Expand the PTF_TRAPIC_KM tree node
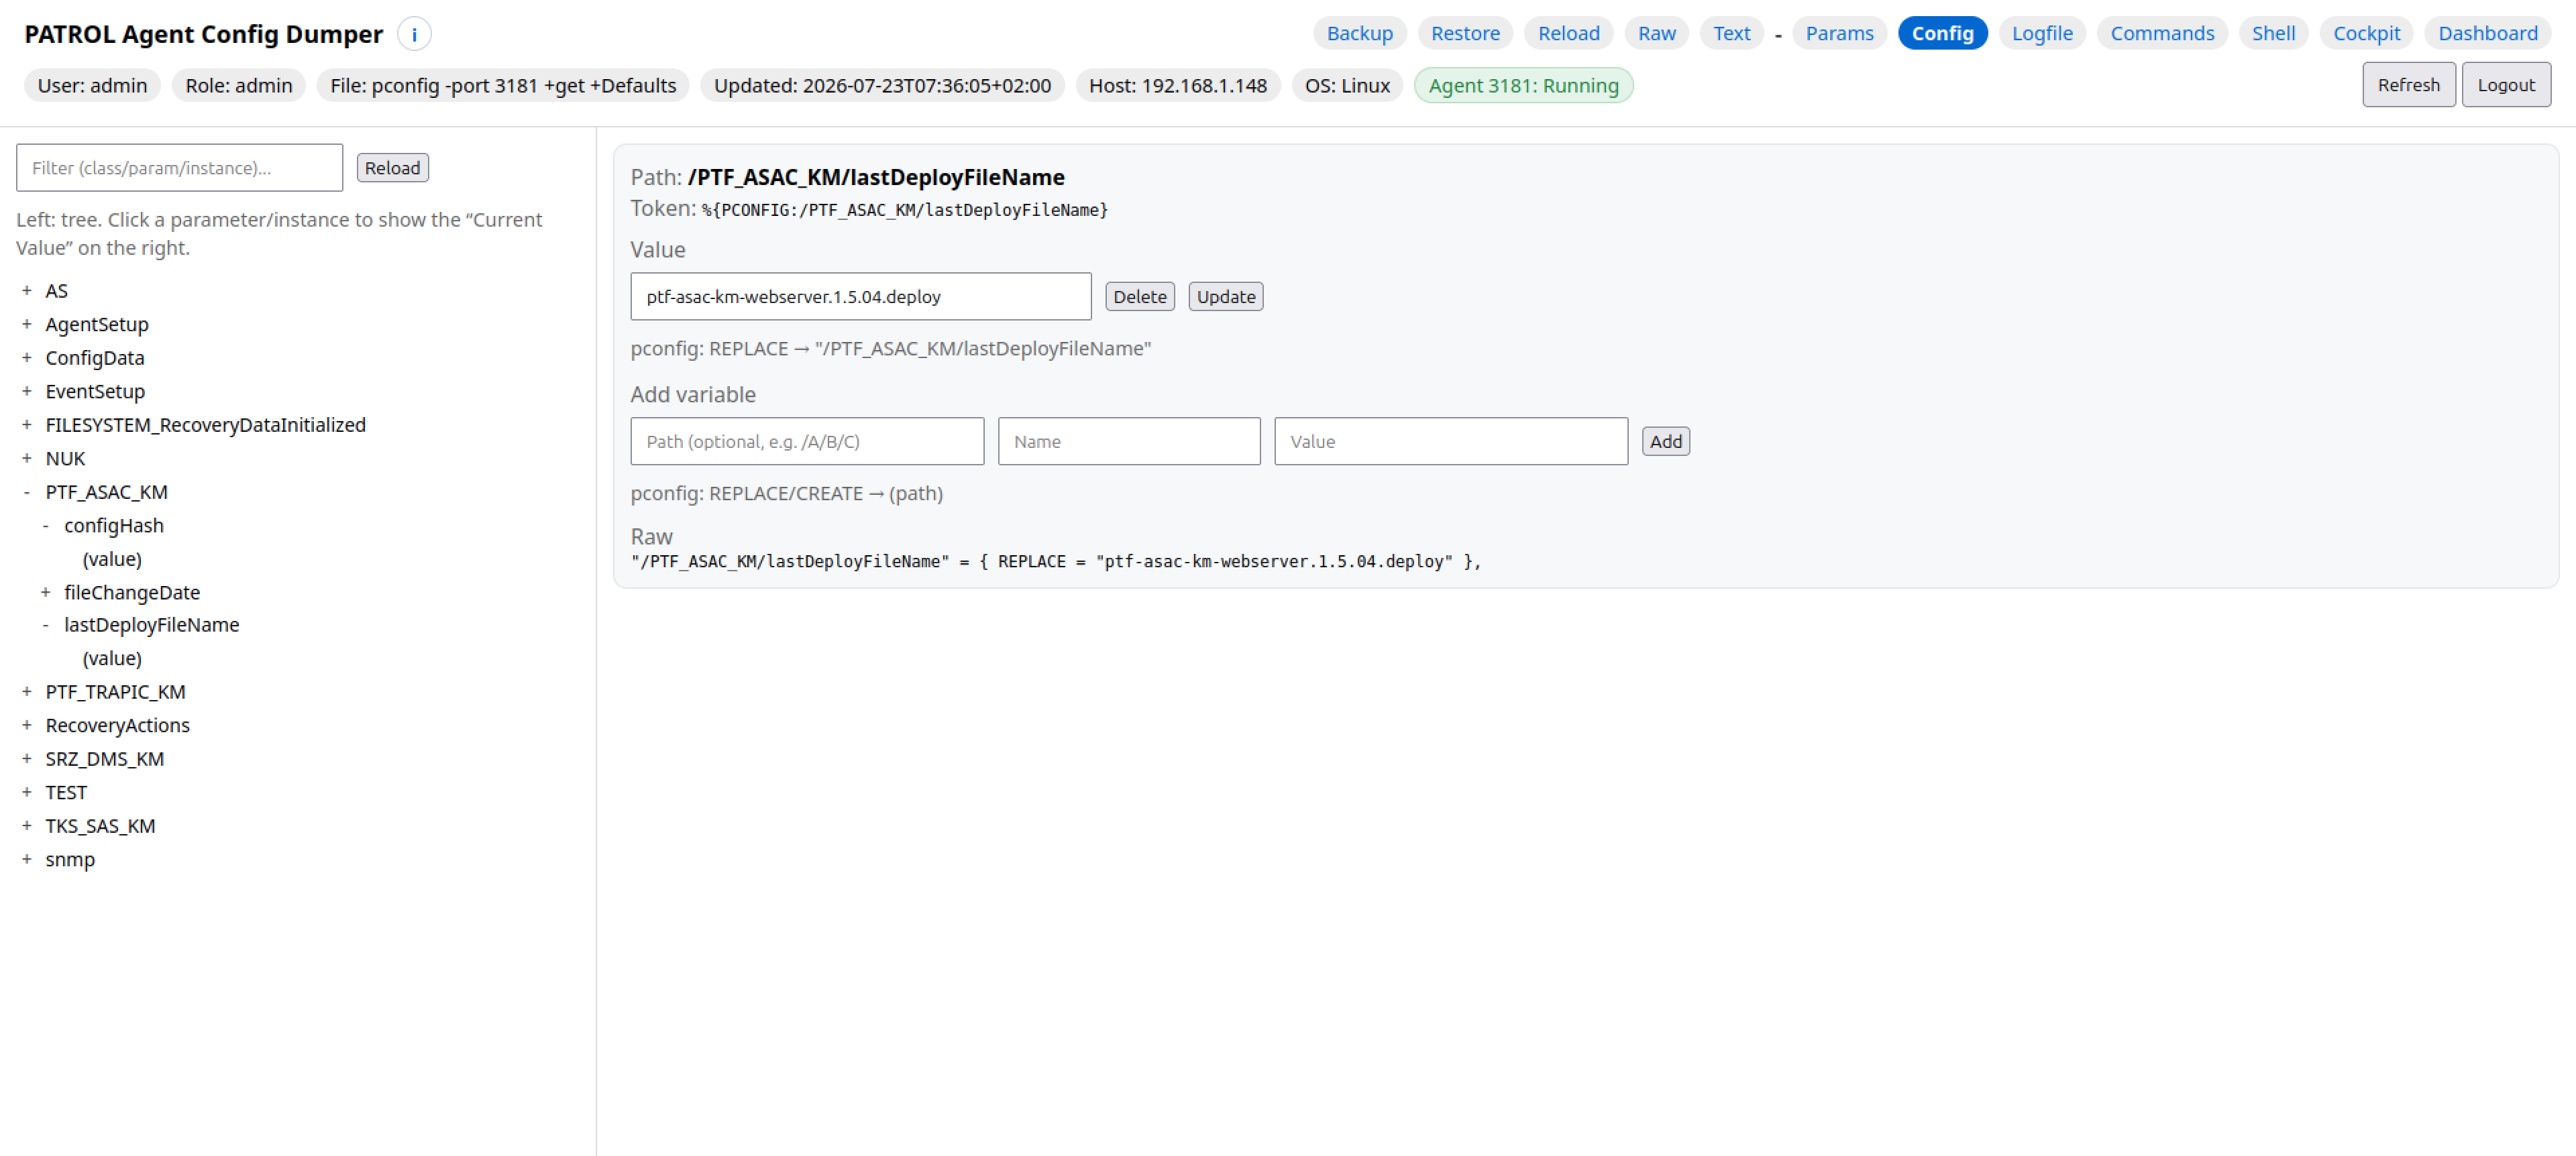 [x=26, y=691]
